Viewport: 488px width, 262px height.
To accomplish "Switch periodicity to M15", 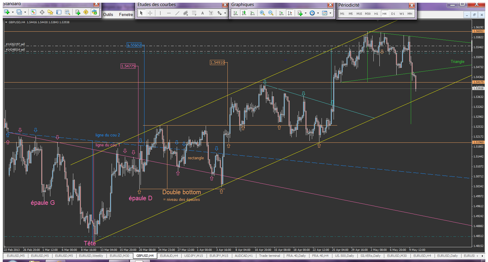I will (359, 14).
